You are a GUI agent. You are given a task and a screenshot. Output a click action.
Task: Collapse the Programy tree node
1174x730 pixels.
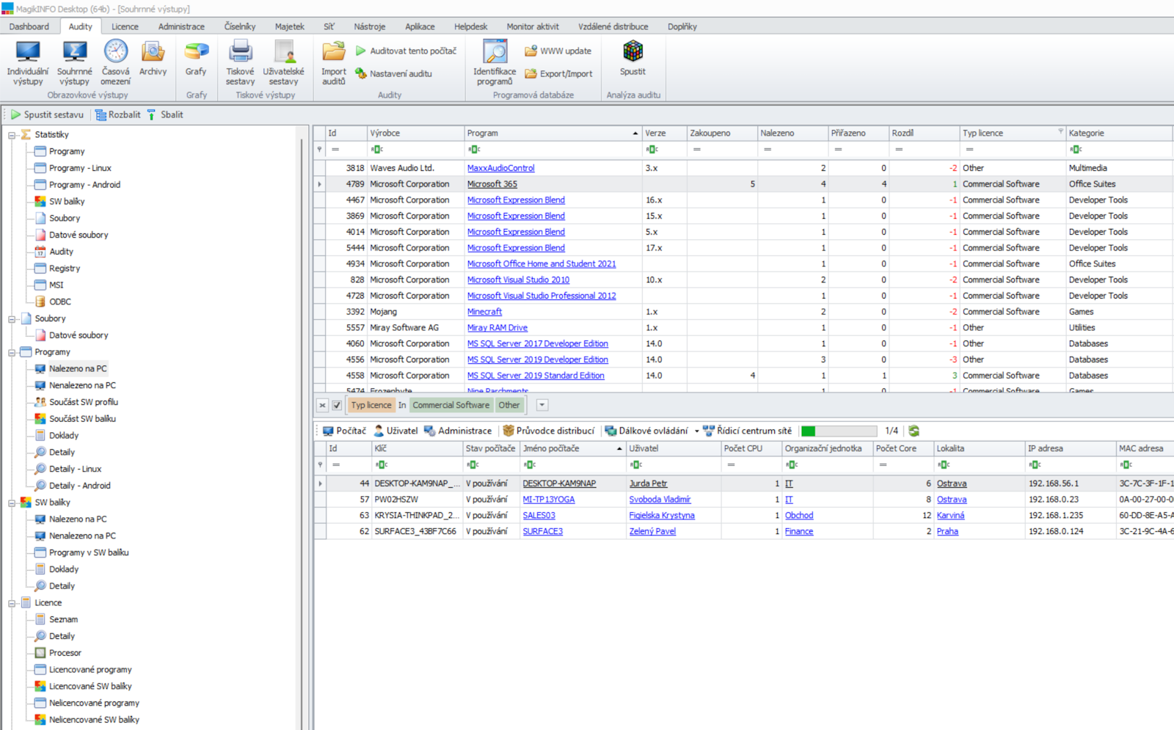pos(12,352)
